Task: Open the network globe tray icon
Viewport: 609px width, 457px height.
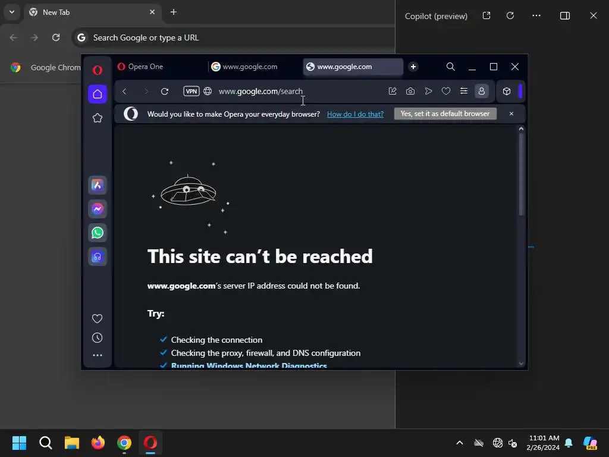Action: pos(498,443)
